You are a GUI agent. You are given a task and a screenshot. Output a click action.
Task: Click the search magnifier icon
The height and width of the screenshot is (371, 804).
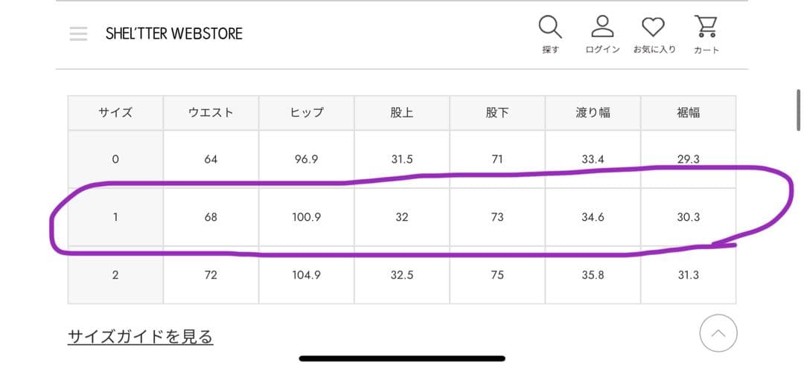(550, 27)
